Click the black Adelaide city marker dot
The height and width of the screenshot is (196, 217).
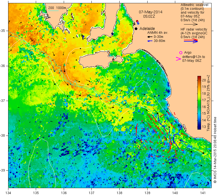point(136,29)
